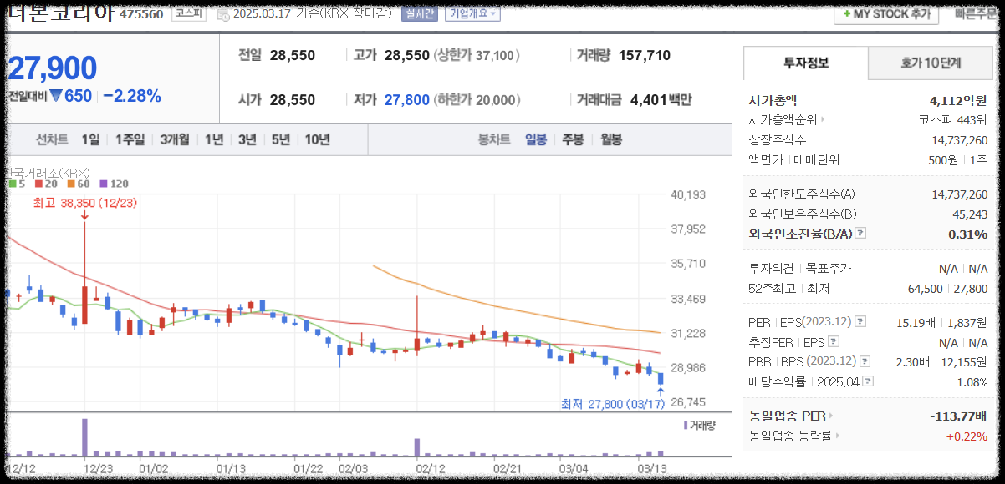Click the blue down-triangle next to 650
This screenshot has height=484, width=1005.
pos(56,96)
